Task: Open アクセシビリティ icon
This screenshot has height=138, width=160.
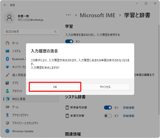Action: pos(7,115)
